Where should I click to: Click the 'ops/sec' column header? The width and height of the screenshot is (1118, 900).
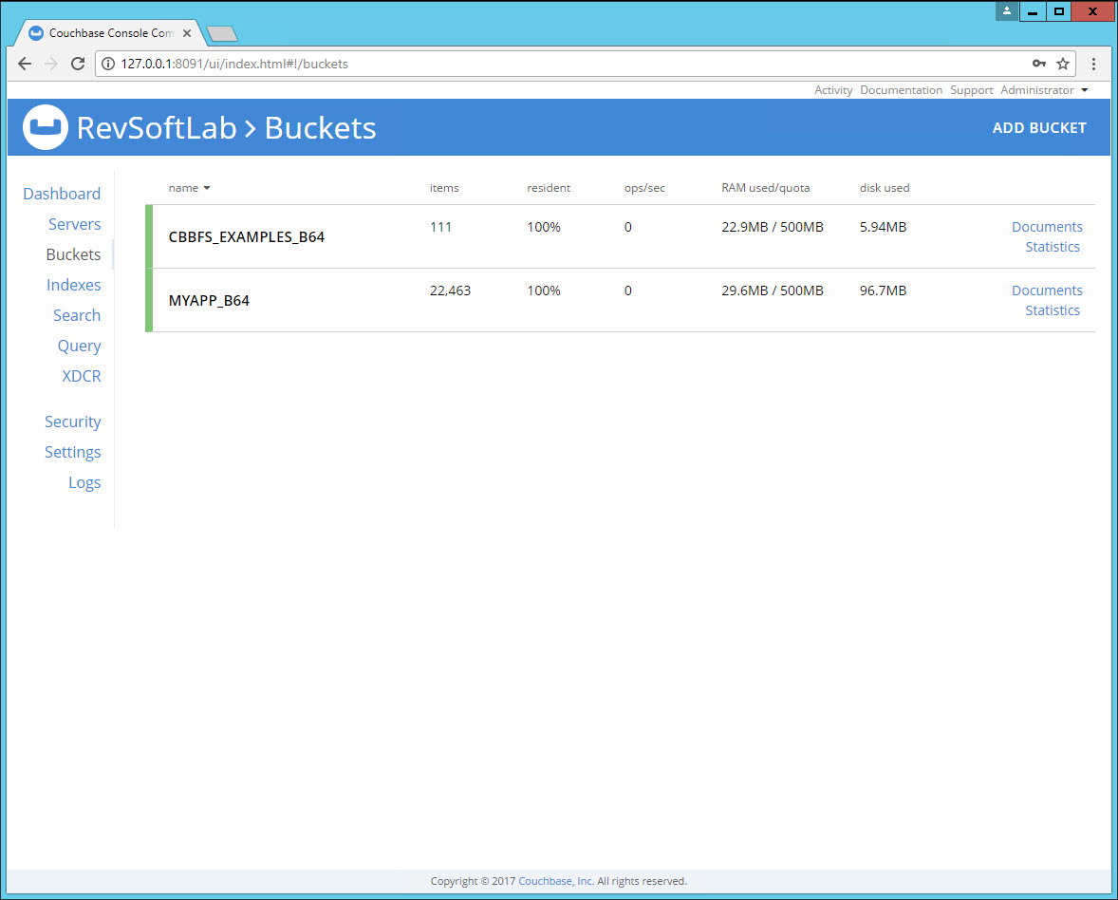(x=644, y=188)
